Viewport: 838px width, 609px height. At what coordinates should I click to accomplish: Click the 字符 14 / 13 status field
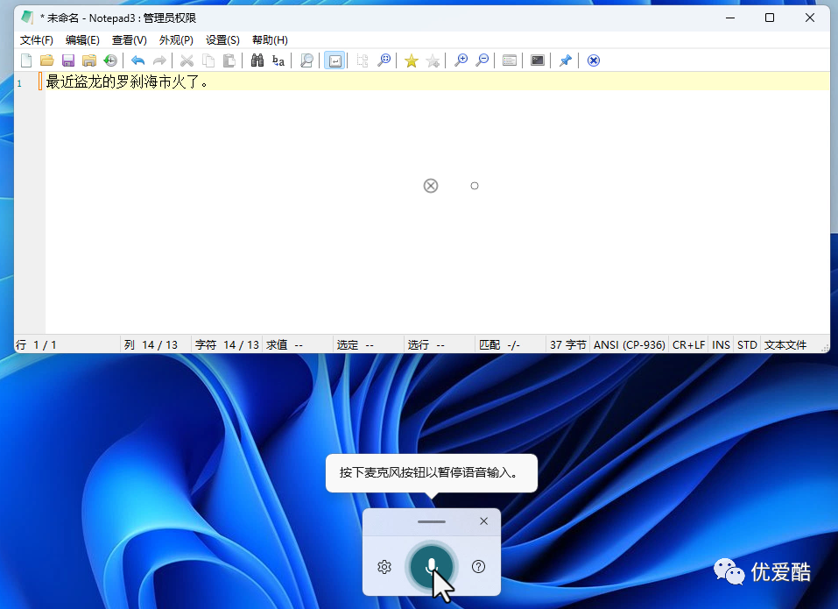coord(227,345)
